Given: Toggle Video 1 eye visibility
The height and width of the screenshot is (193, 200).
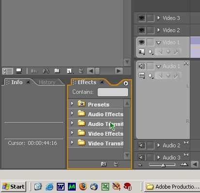Looking at the screenshot, I should tap(142, 42).
